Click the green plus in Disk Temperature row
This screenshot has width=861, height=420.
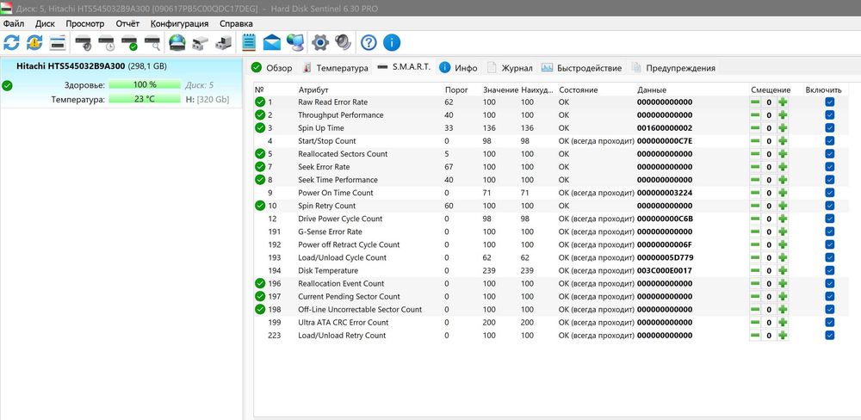click(x=783, y=270)
